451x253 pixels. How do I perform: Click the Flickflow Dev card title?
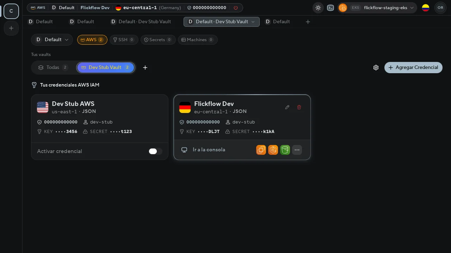214,104
